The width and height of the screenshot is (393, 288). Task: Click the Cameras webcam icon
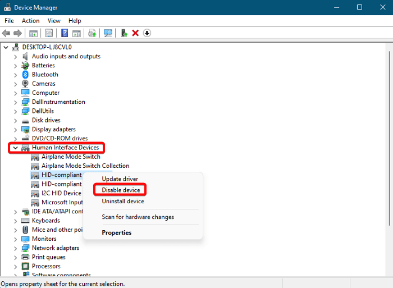(25, 84)
